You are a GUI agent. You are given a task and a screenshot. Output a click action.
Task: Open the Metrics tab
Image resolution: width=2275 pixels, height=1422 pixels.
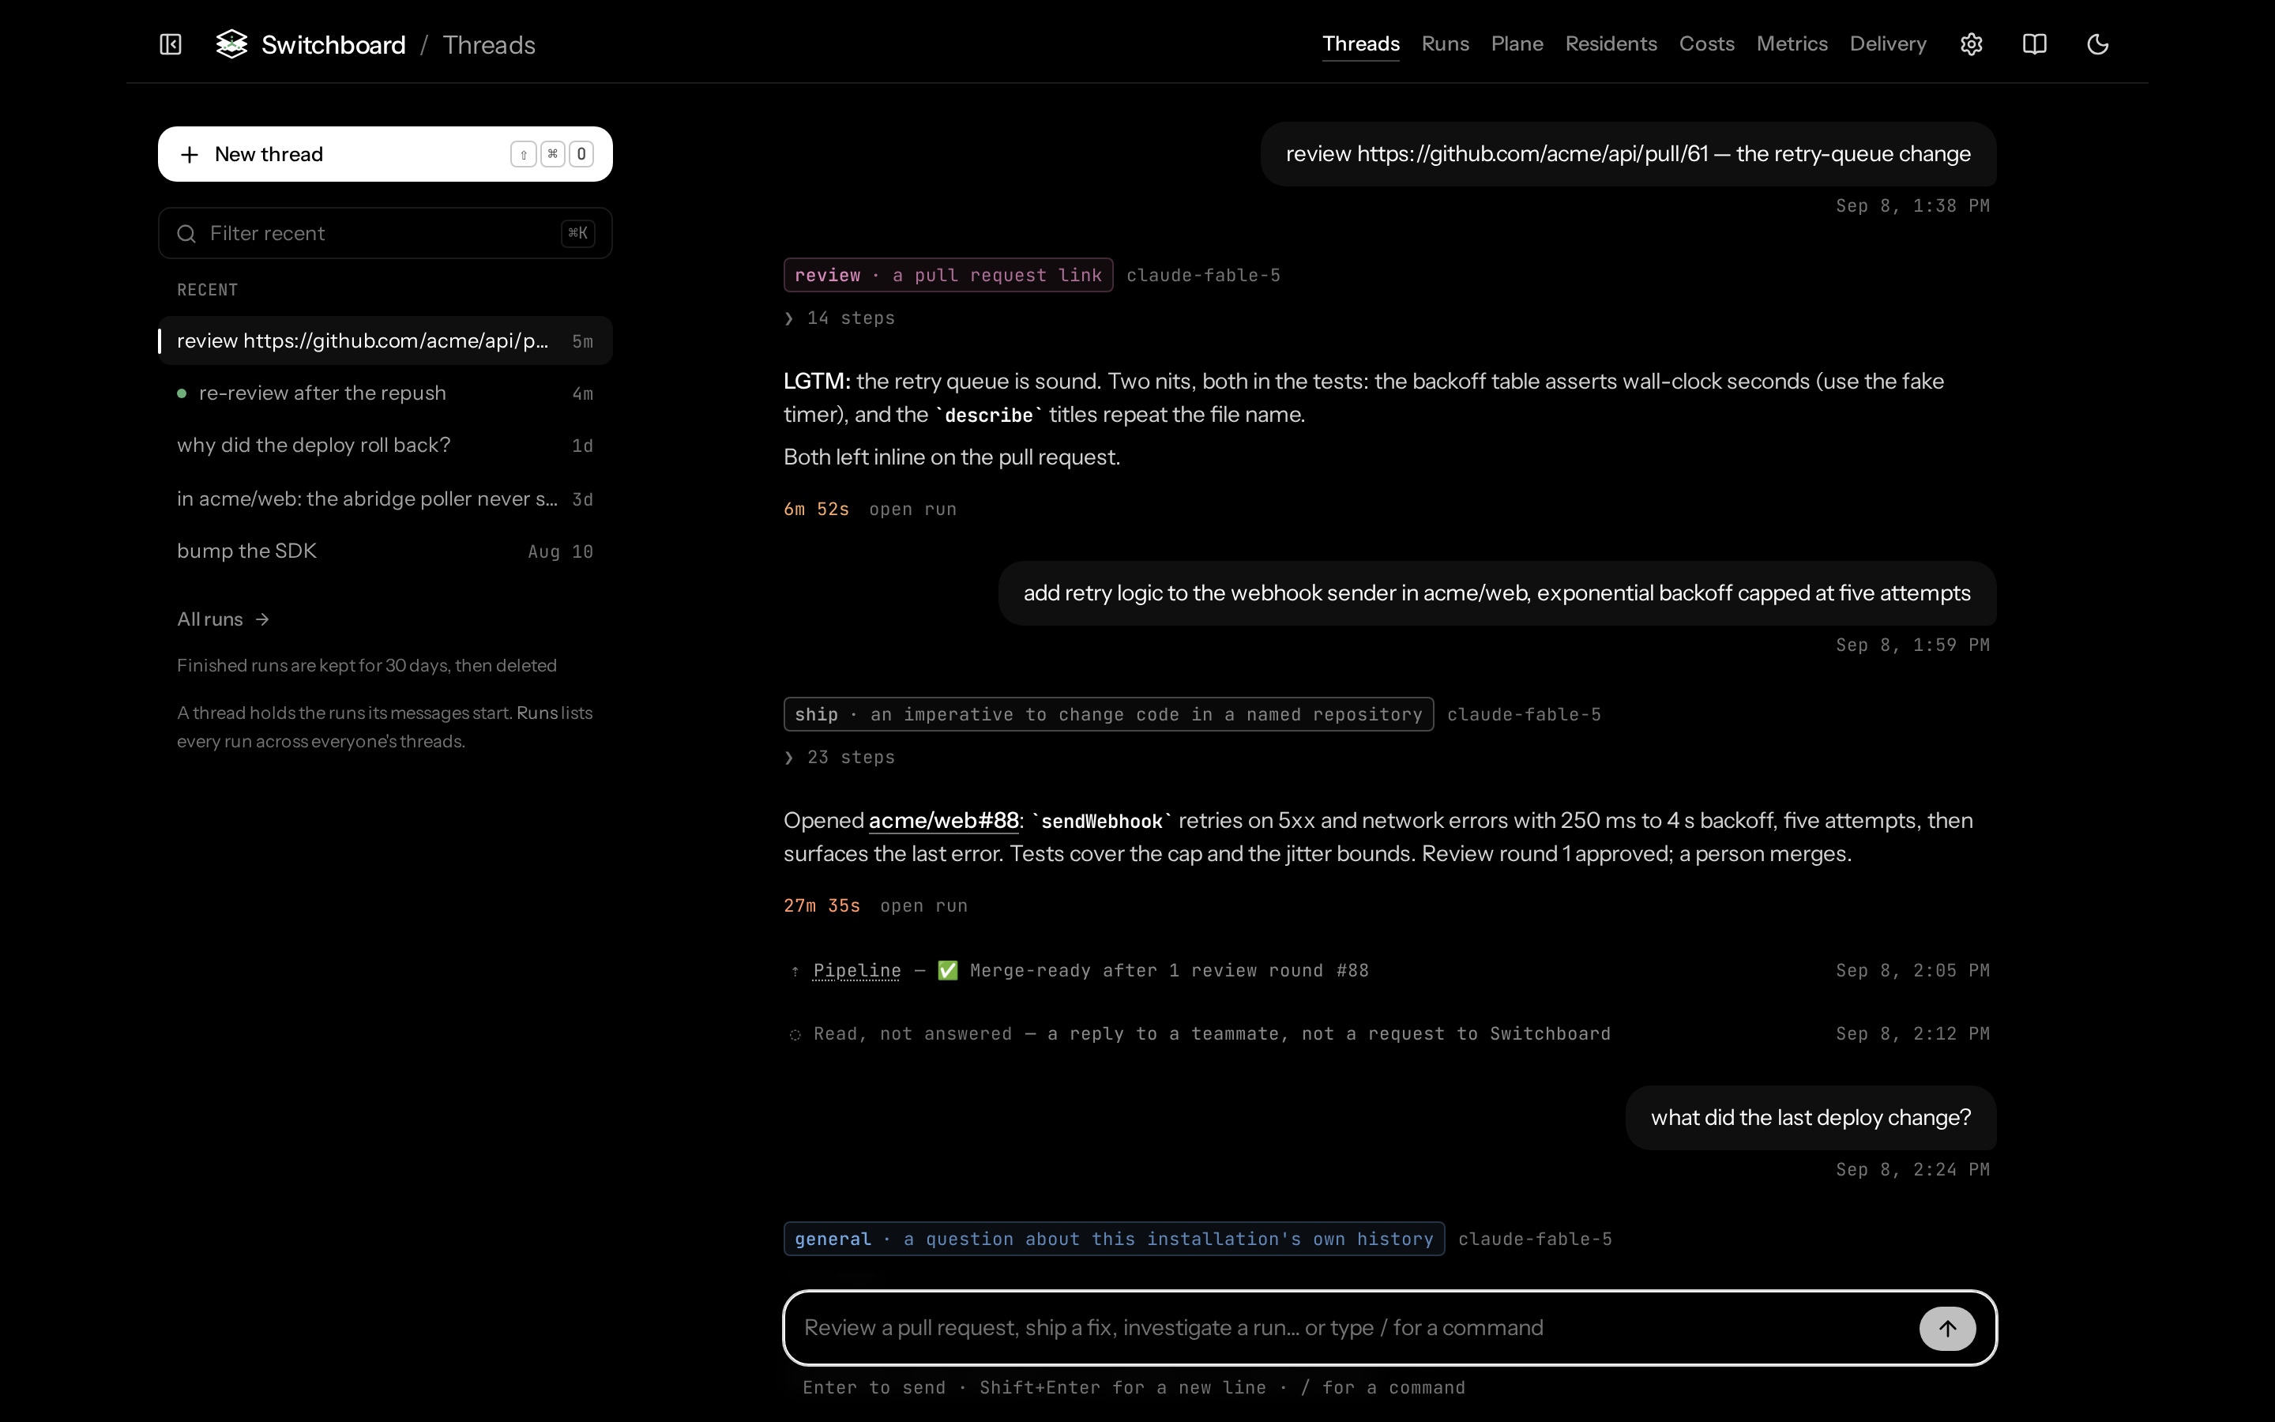click(x=1792, y=44)
